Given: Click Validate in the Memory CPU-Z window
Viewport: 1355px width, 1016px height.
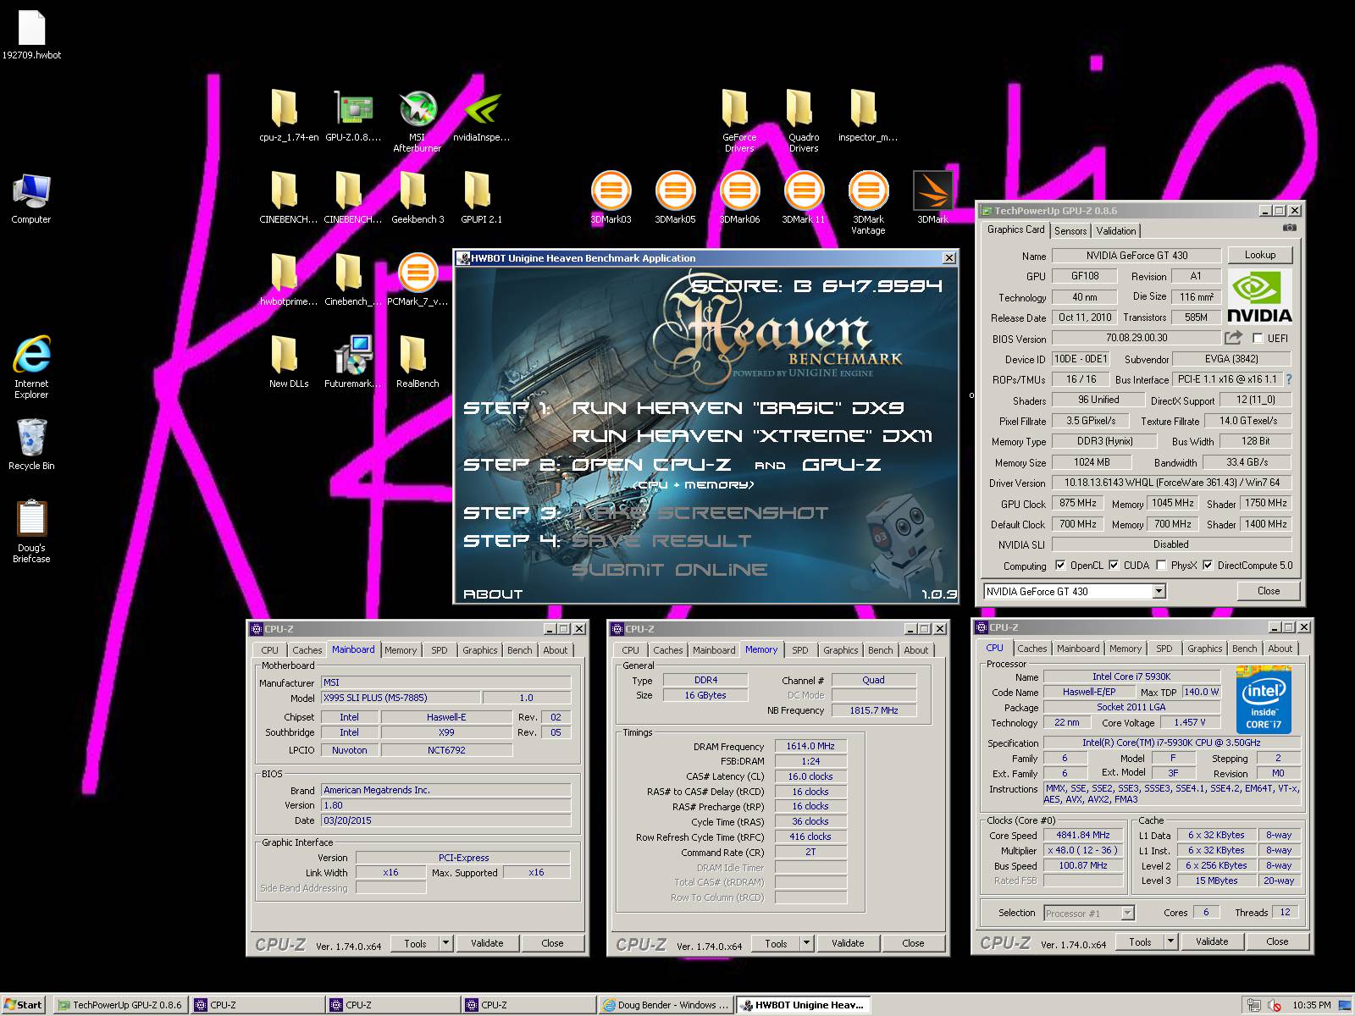Looking at the screenshot, I should pos(848,942).
